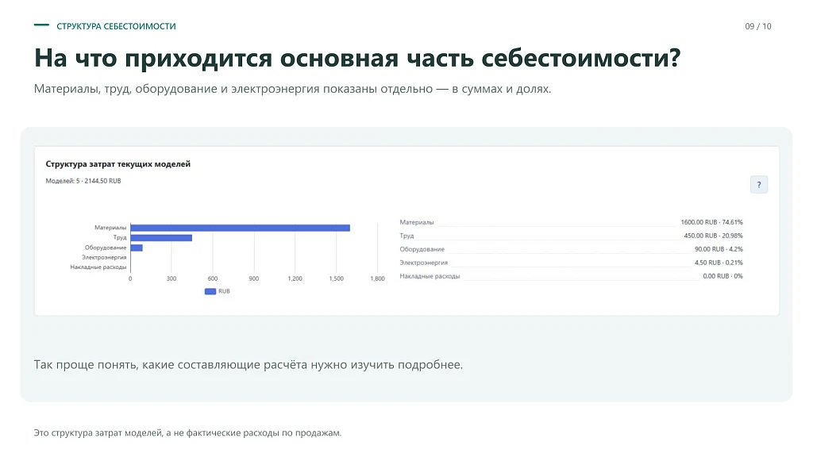Viewport: 813px width, 457px height.
Task: Click the '1600,00 RUB · 74,61%' value
Action: (711, 222)
